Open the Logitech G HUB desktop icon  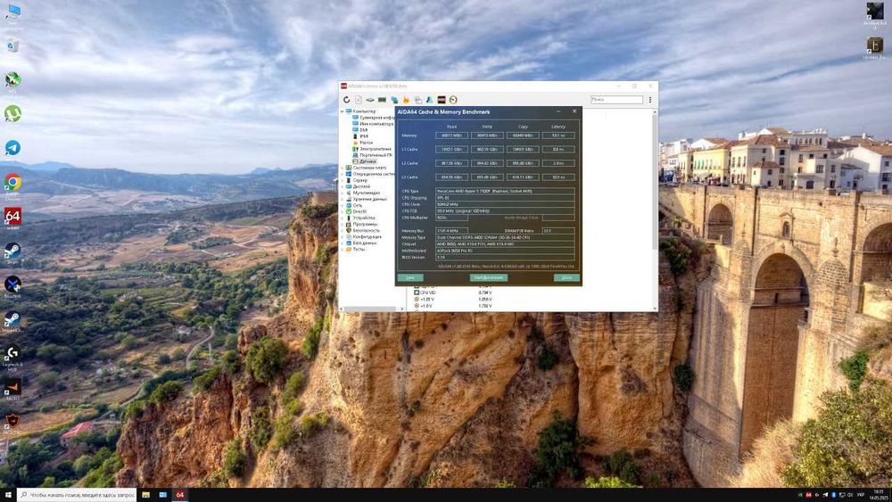pyautogui.click(x=12, y=353)
